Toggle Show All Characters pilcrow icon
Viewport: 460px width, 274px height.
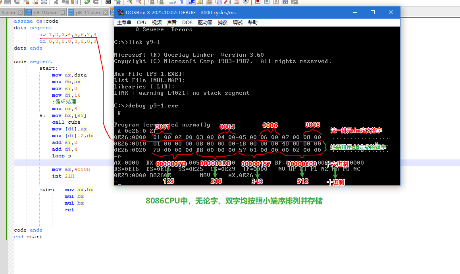pyautogui.click(x=182, y=2)
